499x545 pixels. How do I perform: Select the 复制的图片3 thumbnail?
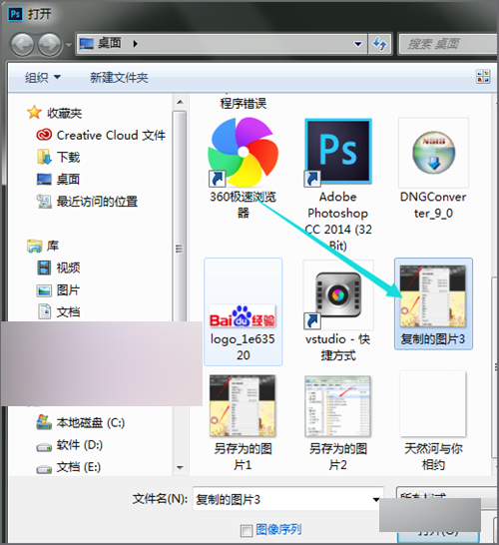coord(433,303)
